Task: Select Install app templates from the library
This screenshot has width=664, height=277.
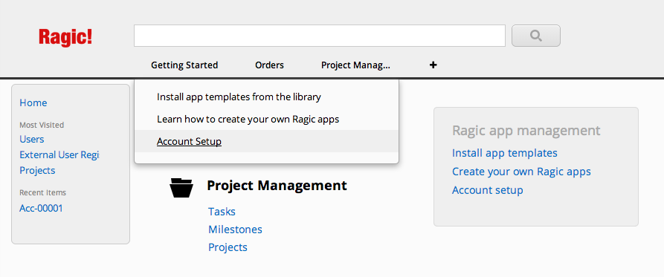Action: click(239, 97)
